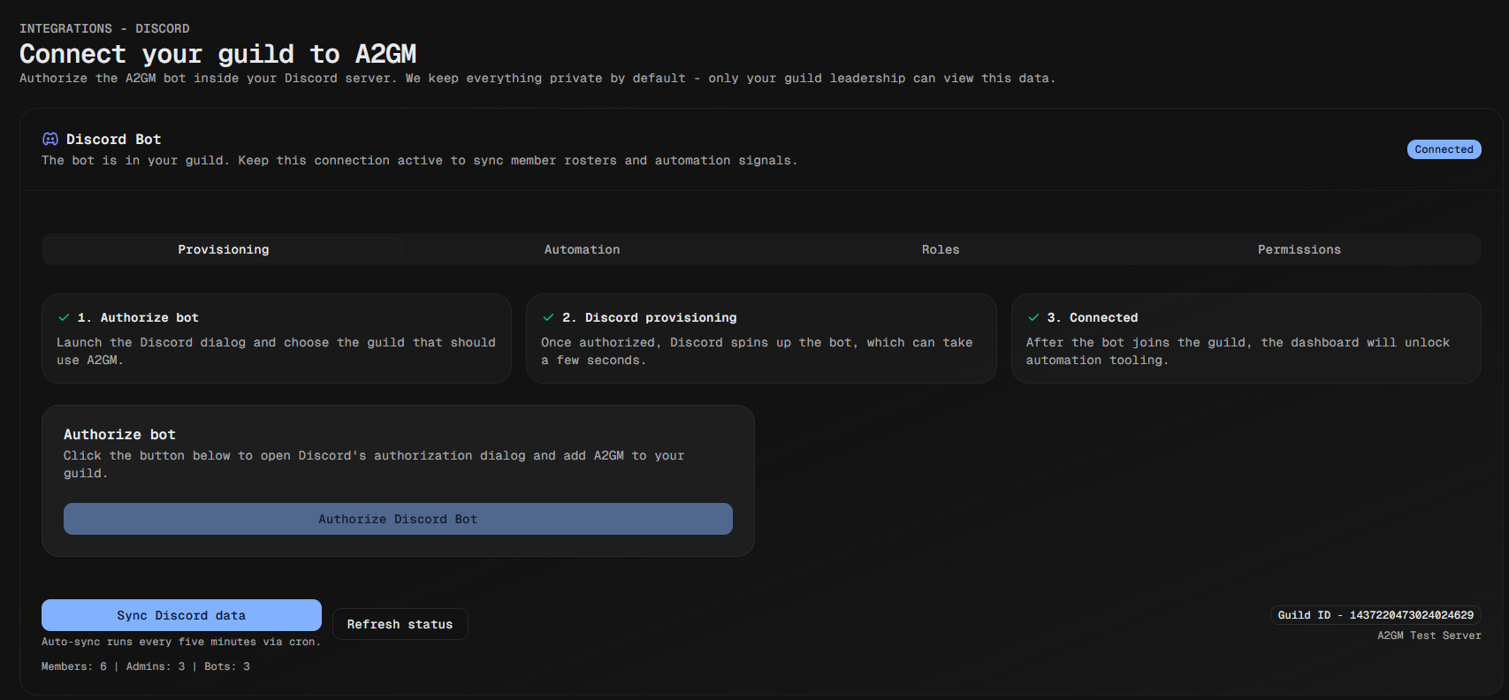
Task: Select the '1. Authorize bot' step card
Action: tap(277, 339)
